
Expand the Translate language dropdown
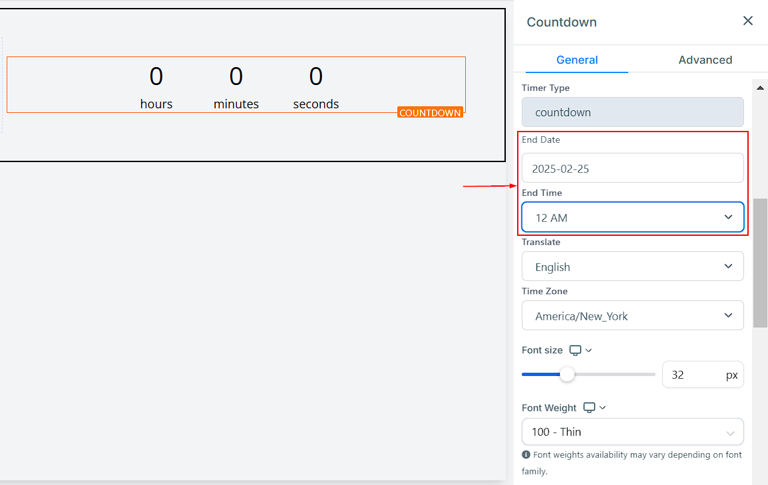(632, 266)
